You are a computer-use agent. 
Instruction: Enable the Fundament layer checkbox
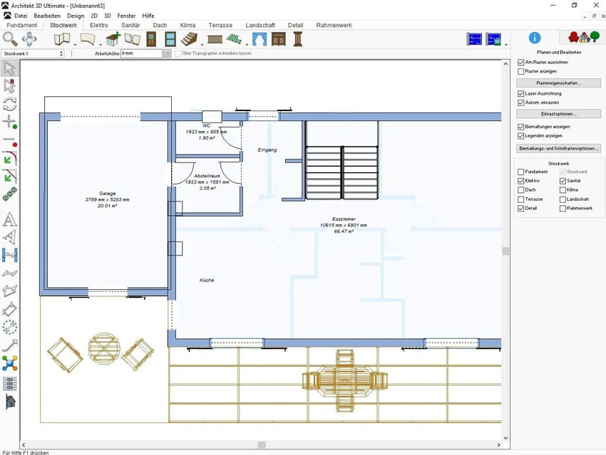[520, 172]
